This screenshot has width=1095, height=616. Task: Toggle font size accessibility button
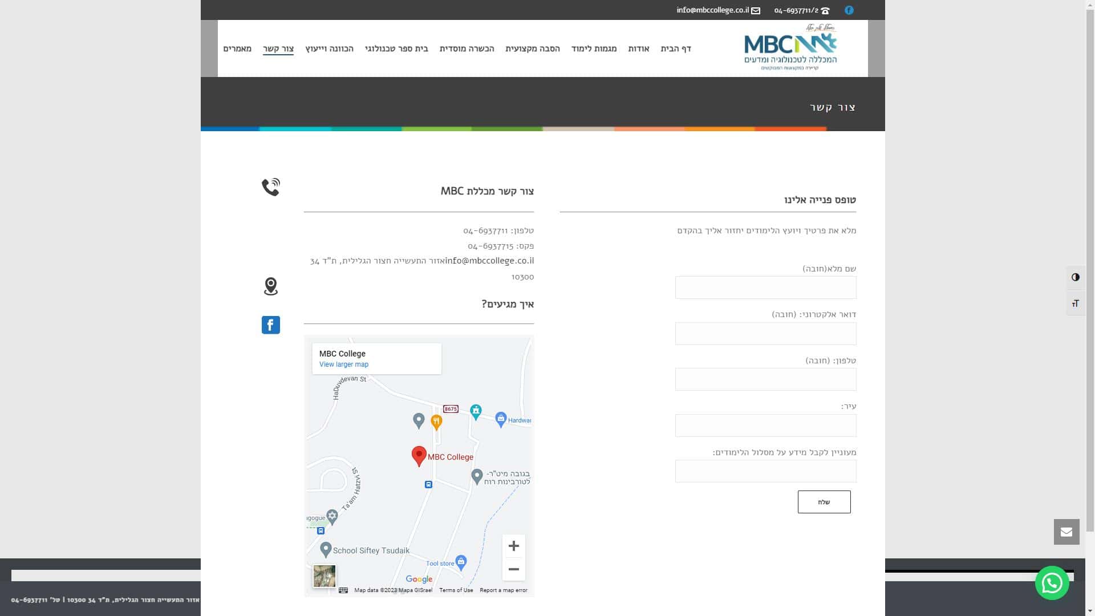(1076, 303)
